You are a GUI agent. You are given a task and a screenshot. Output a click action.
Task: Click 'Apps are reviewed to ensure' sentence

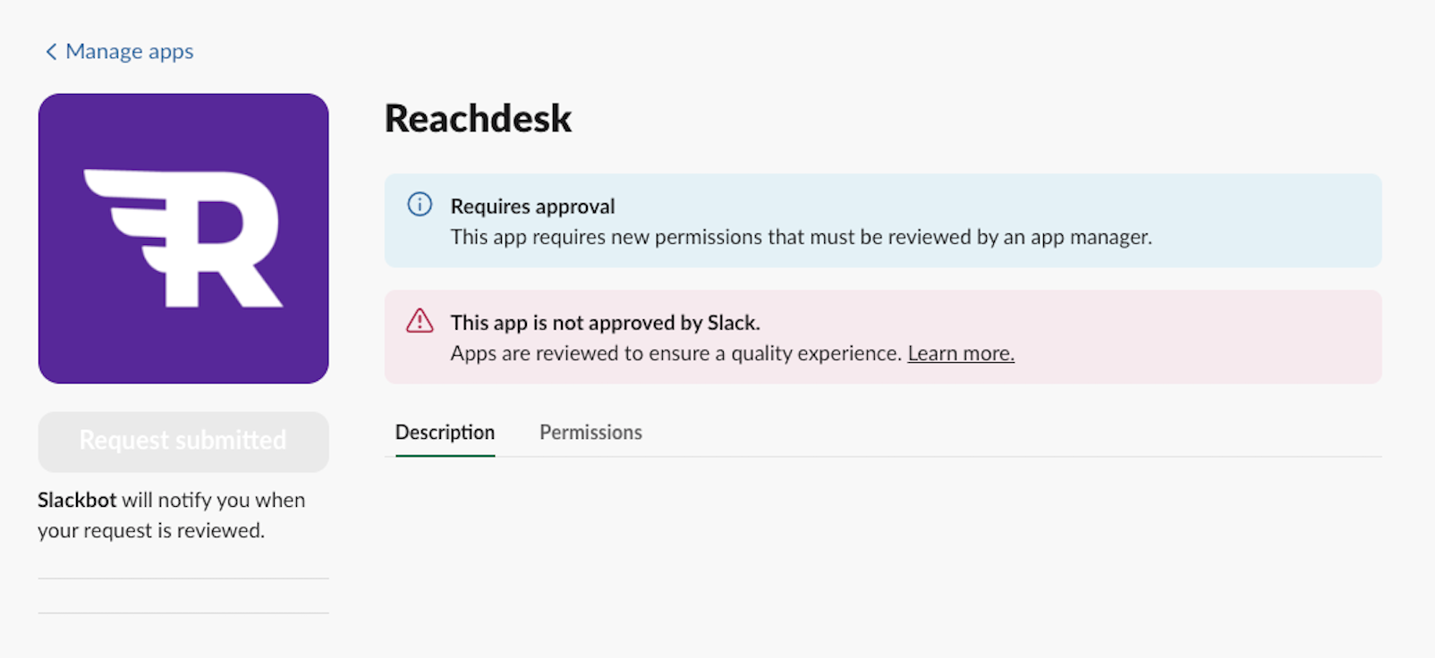675,353
